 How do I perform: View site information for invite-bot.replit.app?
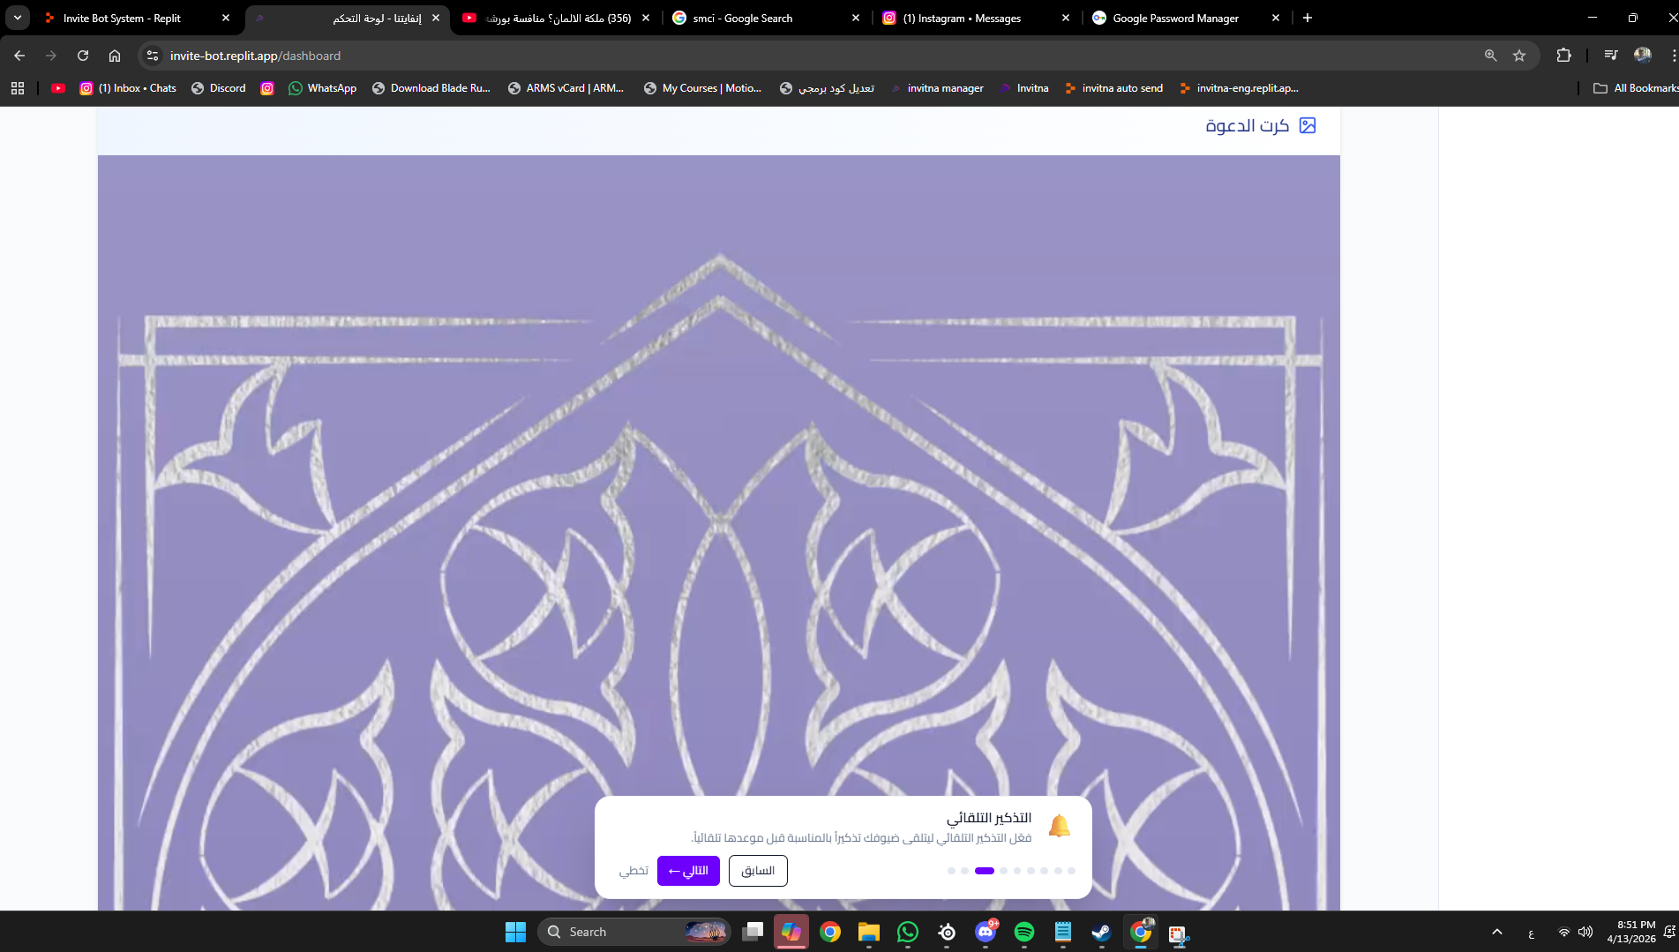pos(153,56)
